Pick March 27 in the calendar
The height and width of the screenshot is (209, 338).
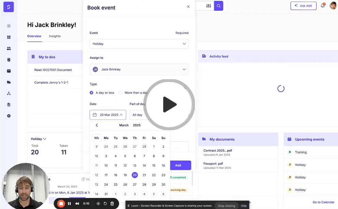click(135, 185)
